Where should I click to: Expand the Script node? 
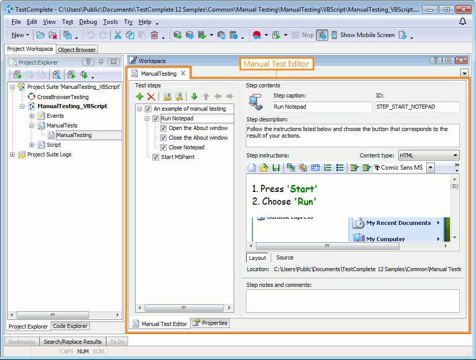(x=31, y=145)
